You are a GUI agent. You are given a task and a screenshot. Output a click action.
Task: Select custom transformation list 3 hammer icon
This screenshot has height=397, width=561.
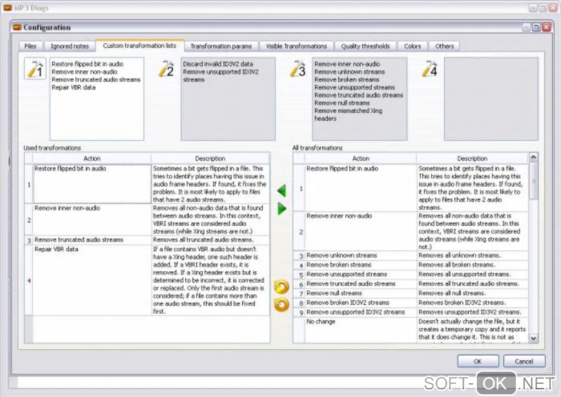(298, 68)
